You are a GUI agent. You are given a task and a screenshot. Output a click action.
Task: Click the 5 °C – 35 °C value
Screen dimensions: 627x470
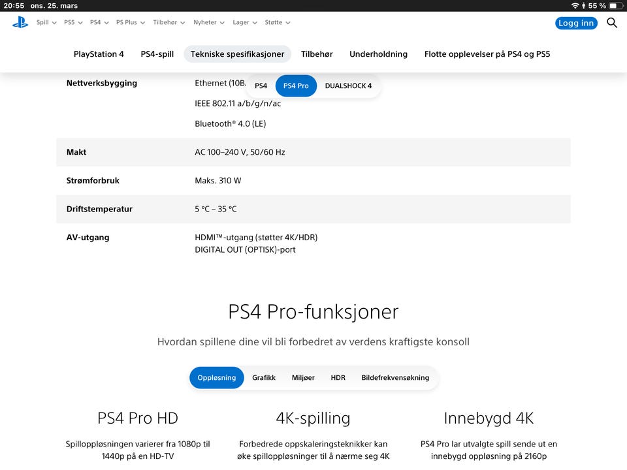(x=216, y=209)
